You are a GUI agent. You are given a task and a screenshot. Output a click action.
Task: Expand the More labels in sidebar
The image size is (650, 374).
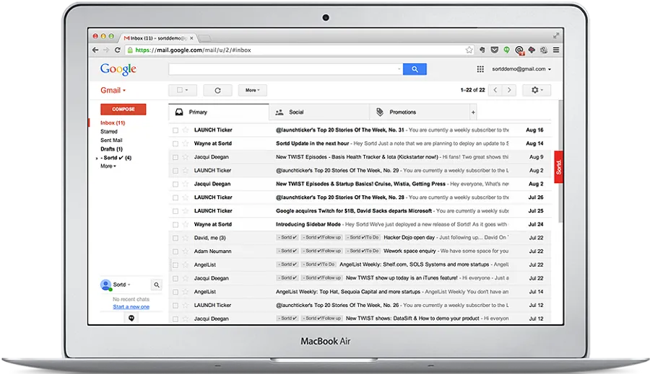(108, 166)
